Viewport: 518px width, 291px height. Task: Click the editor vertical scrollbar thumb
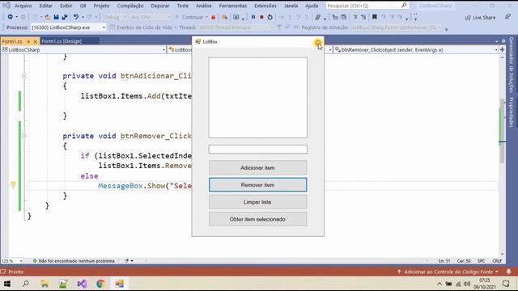(502, 131)
